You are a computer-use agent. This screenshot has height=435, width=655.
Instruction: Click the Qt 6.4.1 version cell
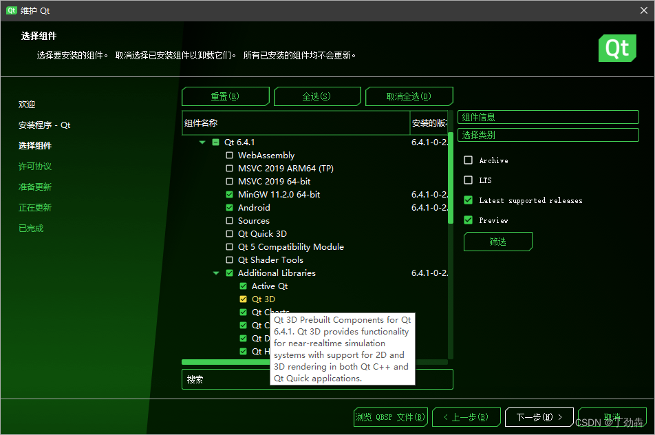pyautogui.click(x=429, y=142)
